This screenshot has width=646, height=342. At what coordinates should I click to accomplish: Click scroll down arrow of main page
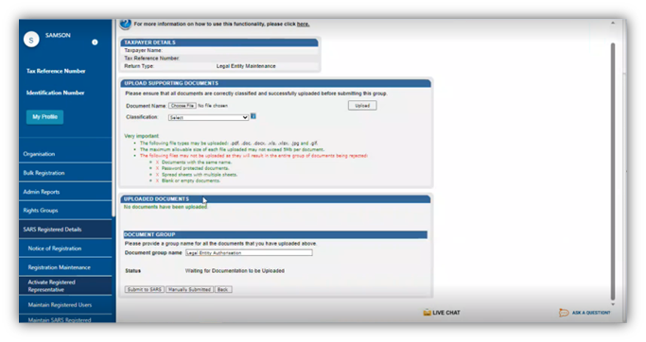pos(613,304)
